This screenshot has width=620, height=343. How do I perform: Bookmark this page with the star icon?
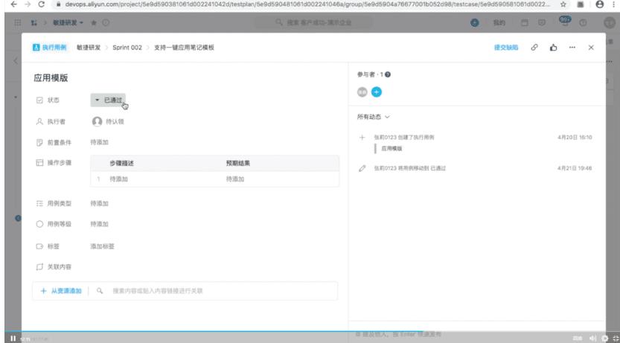[563, 4]
